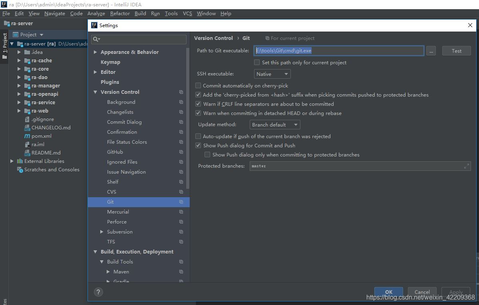Open the VCS menu
Screen dimensions: 479x305
tap(187, 14)
